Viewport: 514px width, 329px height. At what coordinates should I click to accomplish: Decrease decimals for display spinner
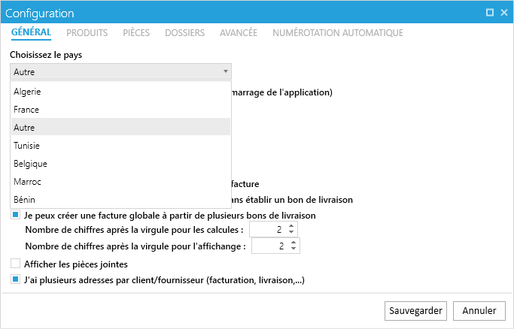coord(293,249)
